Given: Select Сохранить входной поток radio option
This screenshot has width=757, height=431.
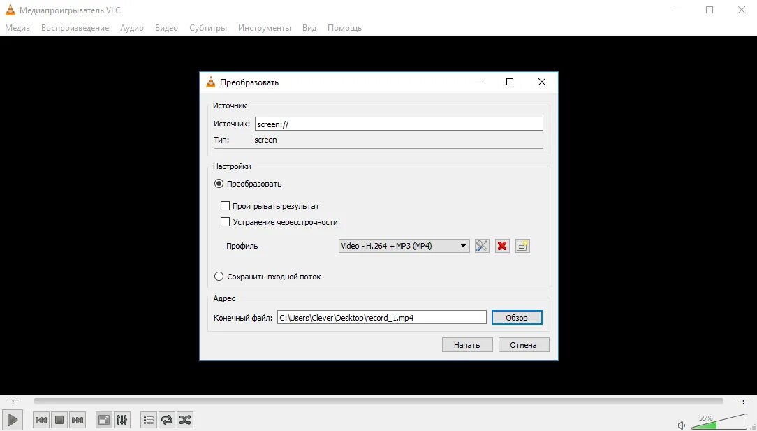Looking at the screenshot, I should (219, 277).
